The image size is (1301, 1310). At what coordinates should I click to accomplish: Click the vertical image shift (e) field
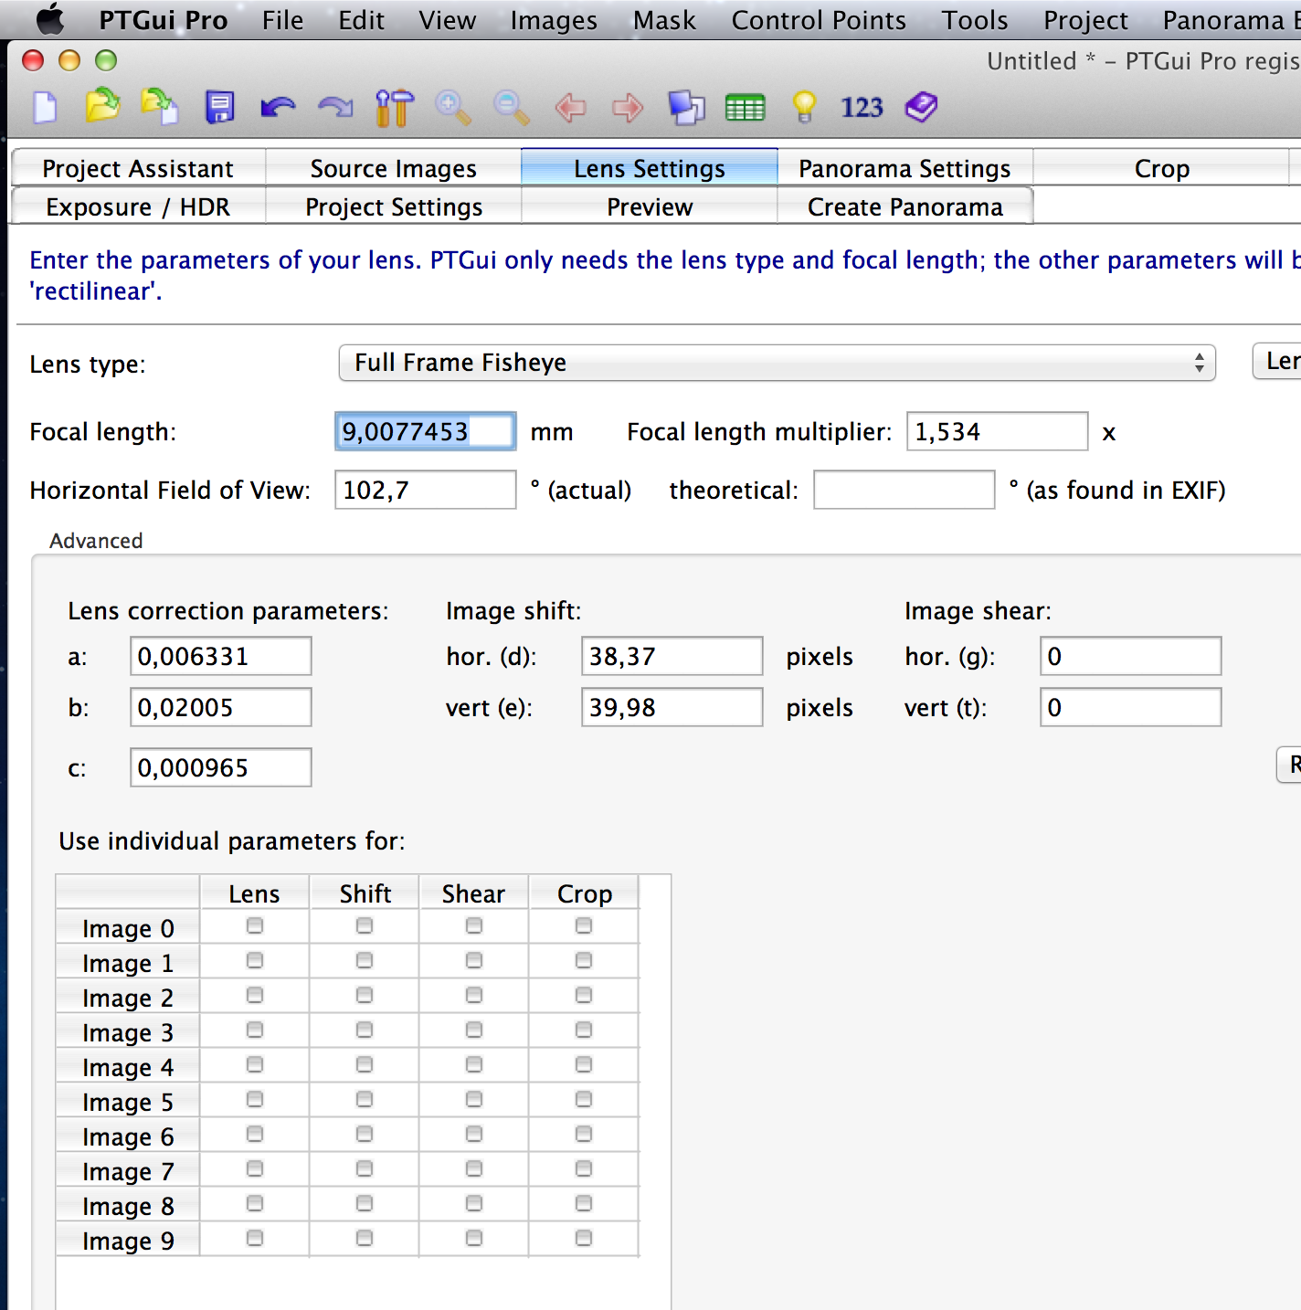(x=672, y=707)
